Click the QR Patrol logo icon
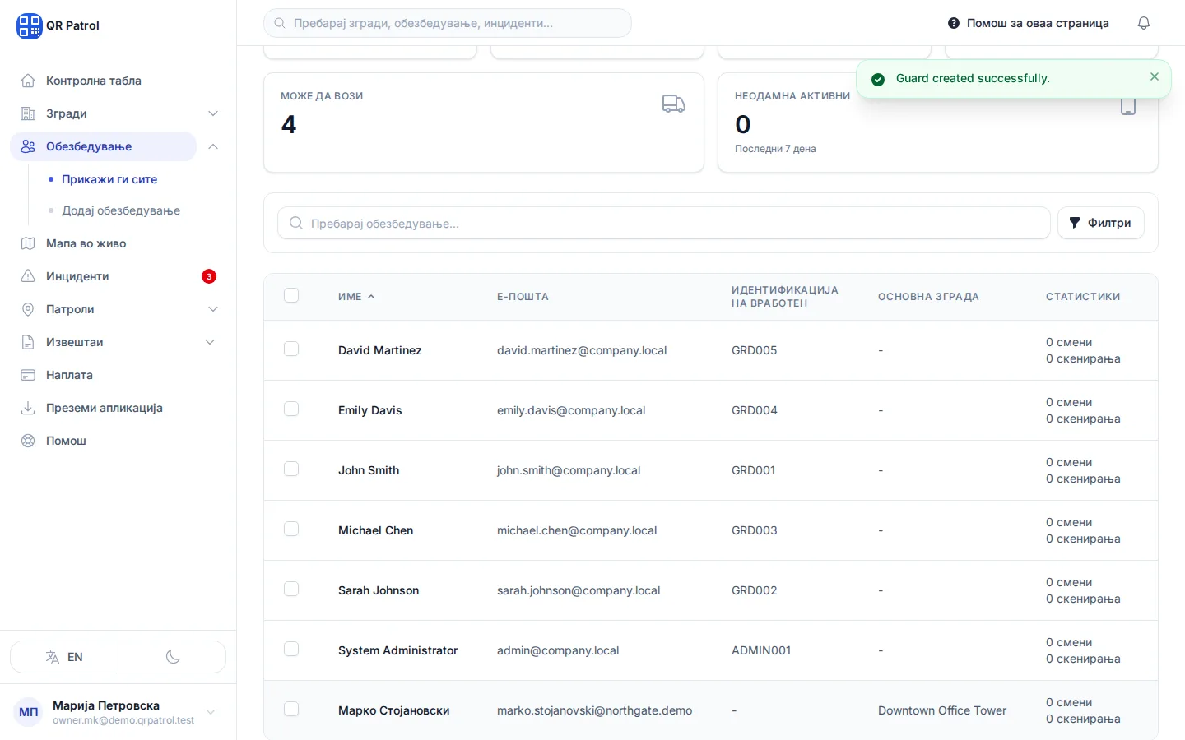 tap(29, 25)
